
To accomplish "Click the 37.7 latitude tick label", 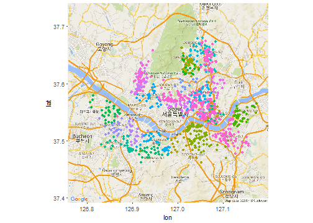I will pyautogui.click(x=59, y=27).
